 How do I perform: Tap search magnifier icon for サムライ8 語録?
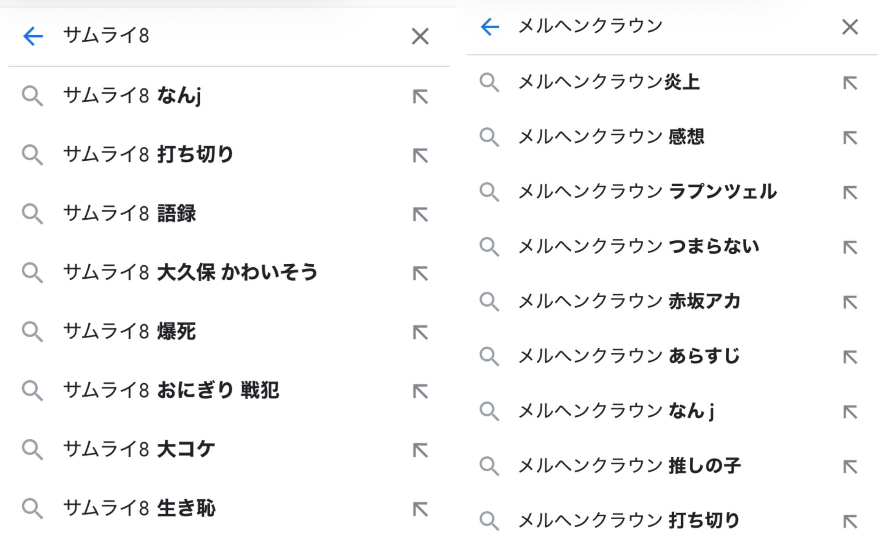coord(32,214)
